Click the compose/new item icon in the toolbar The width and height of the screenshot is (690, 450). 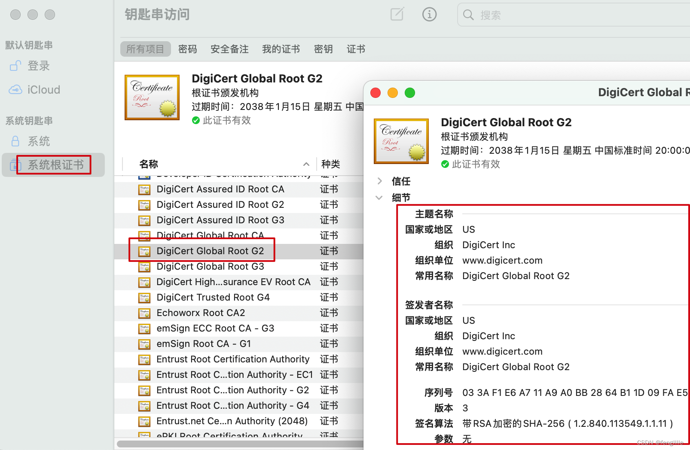397,14
